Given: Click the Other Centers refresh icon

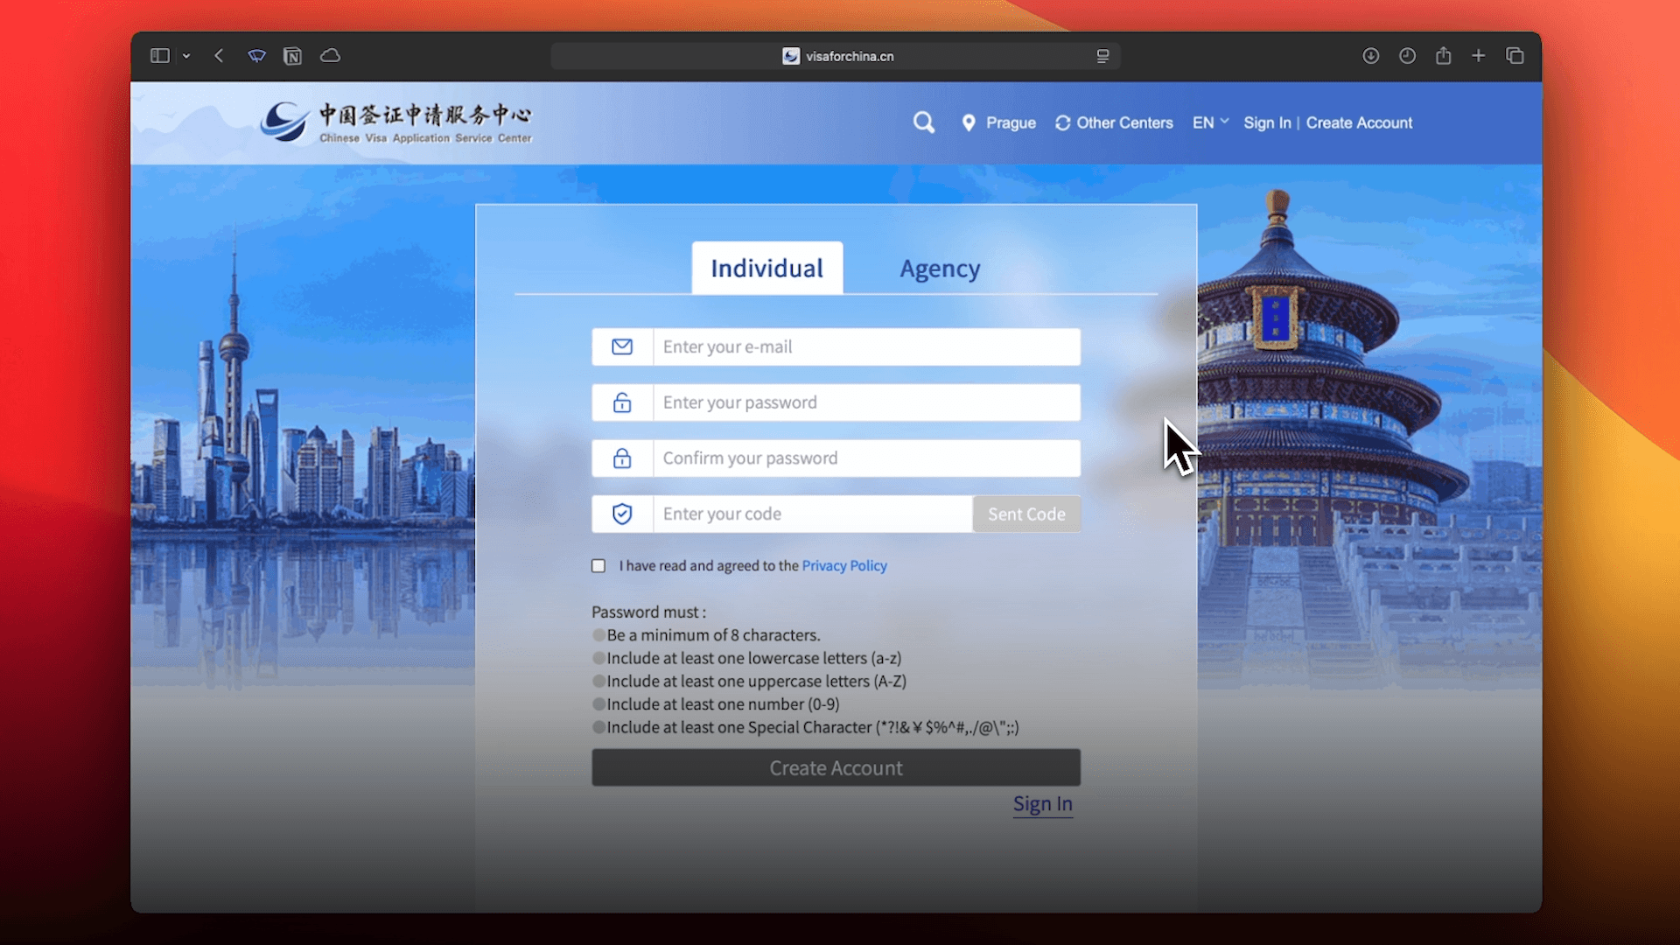Looking at the screenshot, I should coord(1062,123).
